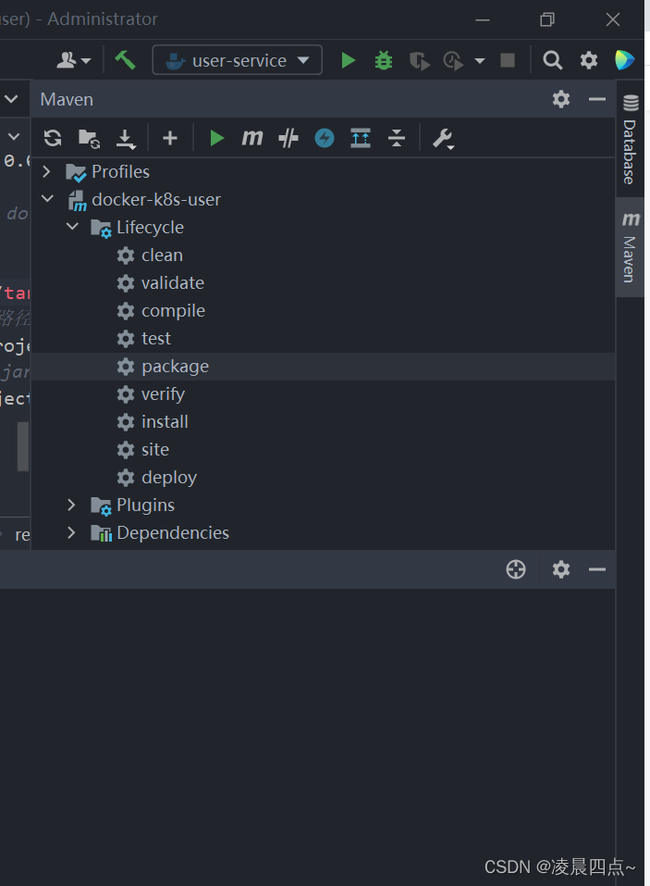Viewport: 650px width, 886px height.
Task: Expand the Dependencies node
Action: click(72, 532)
